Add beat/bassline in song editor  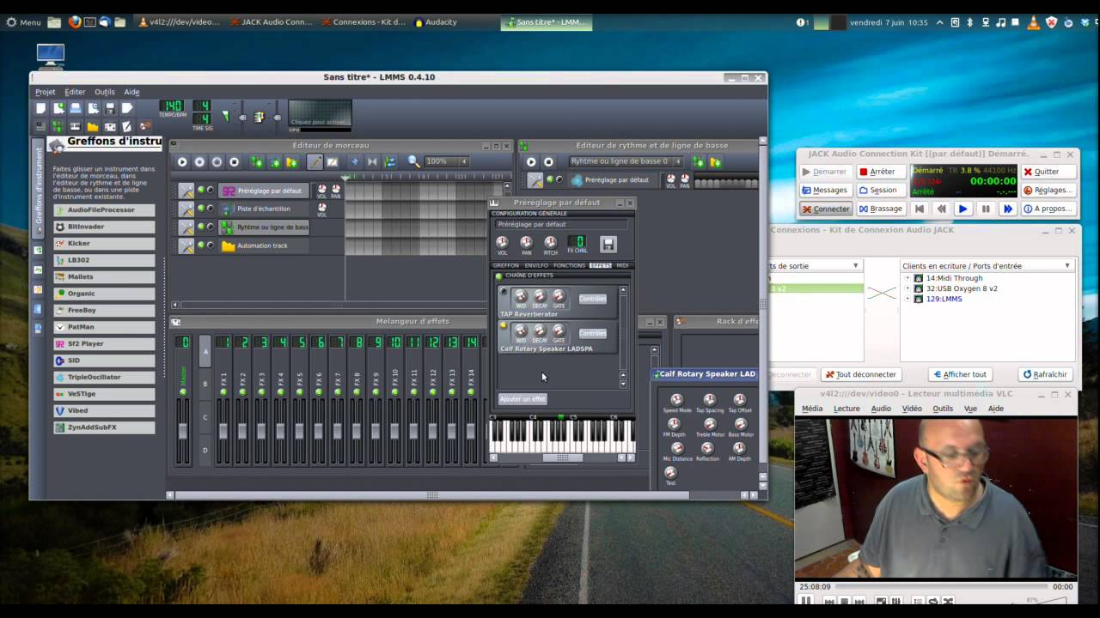pos(256,161)
